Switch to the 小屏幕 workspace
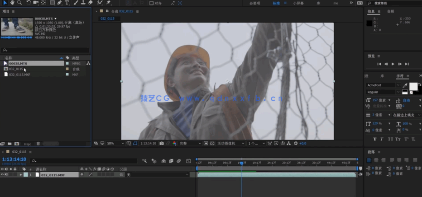The height and width of the screenshot is (197, 422). 298,3
